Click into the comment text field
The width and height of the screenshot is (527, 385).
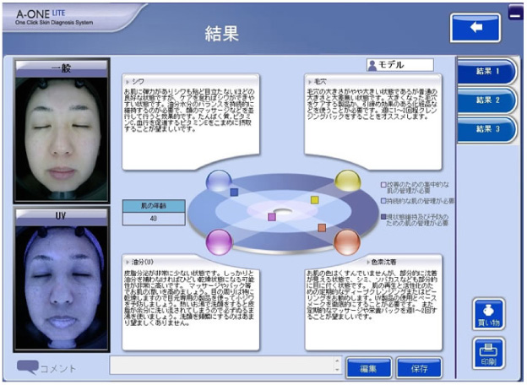click(x=222, y=366)
